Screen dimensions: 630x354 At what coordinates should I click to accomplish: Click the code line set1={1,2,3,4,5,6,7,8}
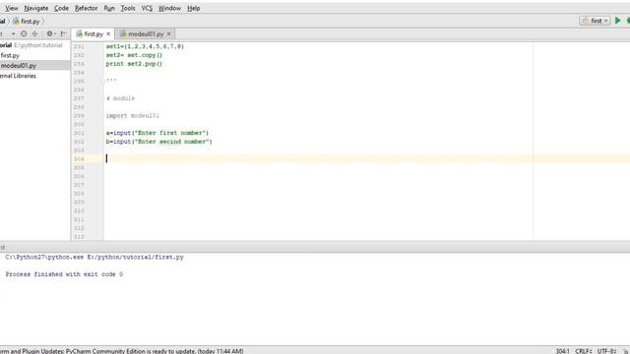145,46
